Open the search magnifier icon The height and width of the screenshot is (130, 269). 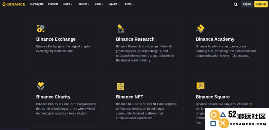pos(236,4)
